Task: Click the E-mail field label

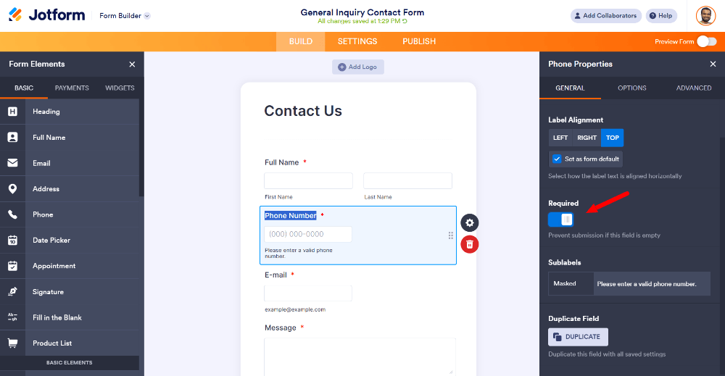Action: click(x=275, y=275)
